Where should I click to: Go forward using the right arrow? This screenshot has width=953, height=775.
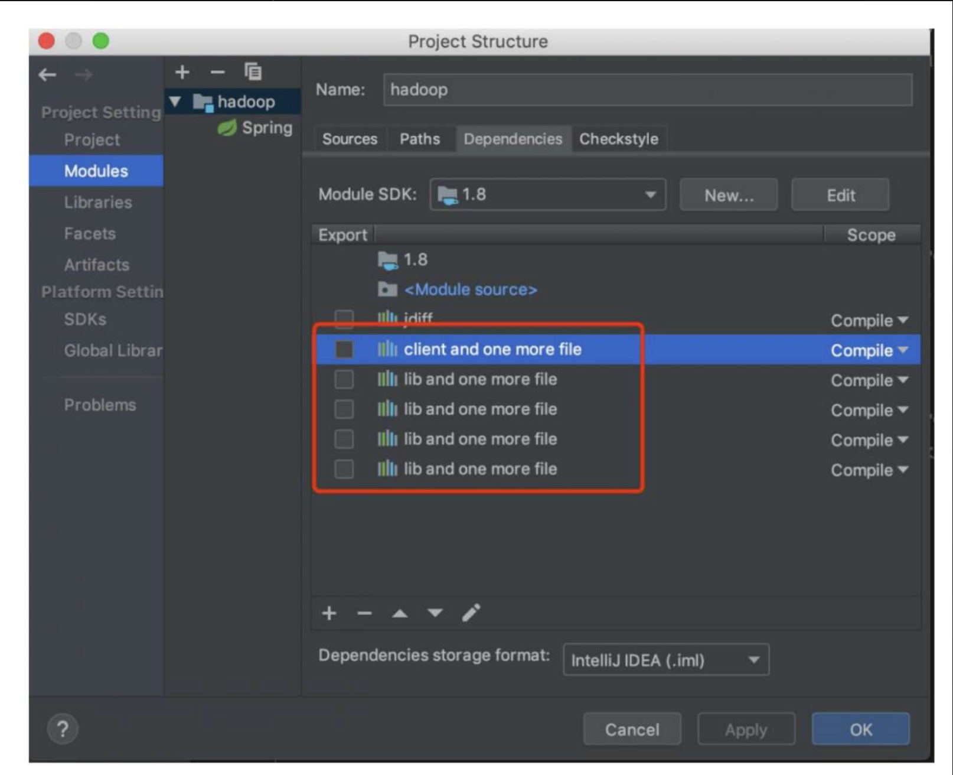[84, 75]
